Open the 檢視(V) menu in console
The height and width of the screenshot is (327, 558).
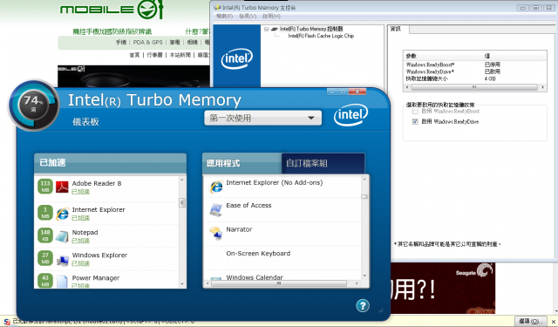(248, 17)
